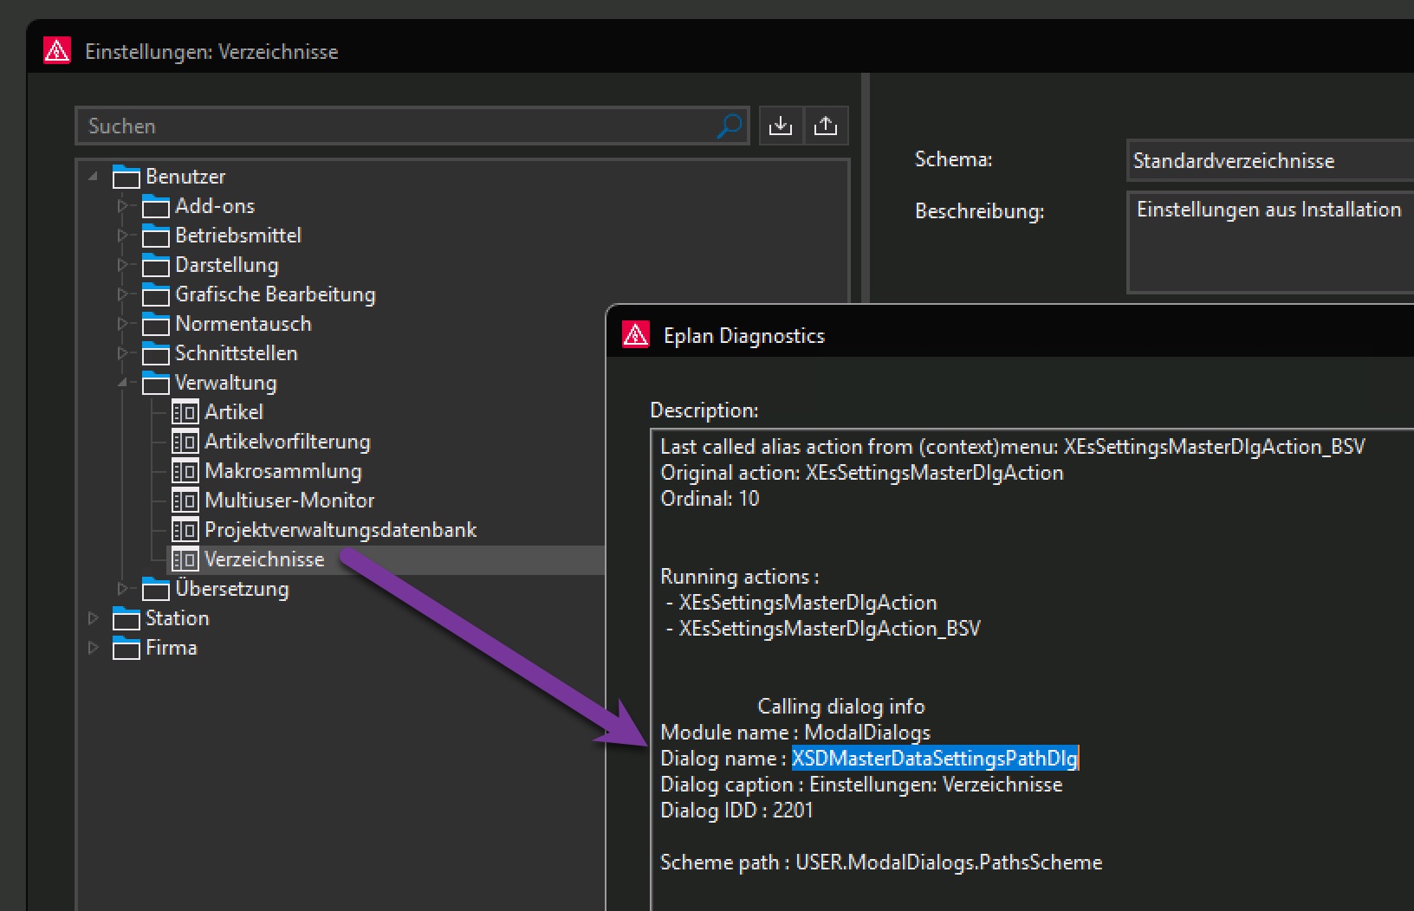Expand the Station tree node
The width and height of the screenshot is (1414, 911).
94,618
